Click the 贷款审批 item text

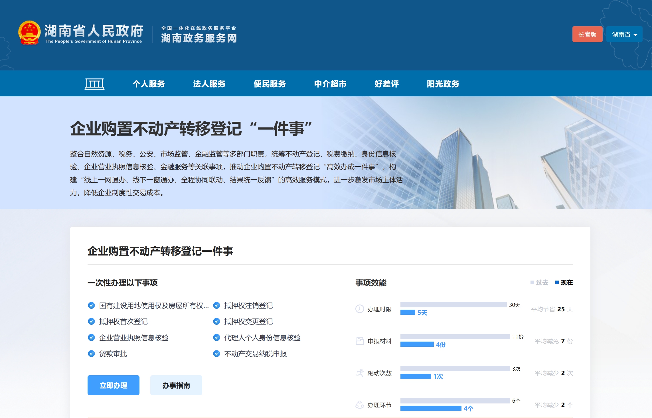pyautogui.click(x=113, y=354)
